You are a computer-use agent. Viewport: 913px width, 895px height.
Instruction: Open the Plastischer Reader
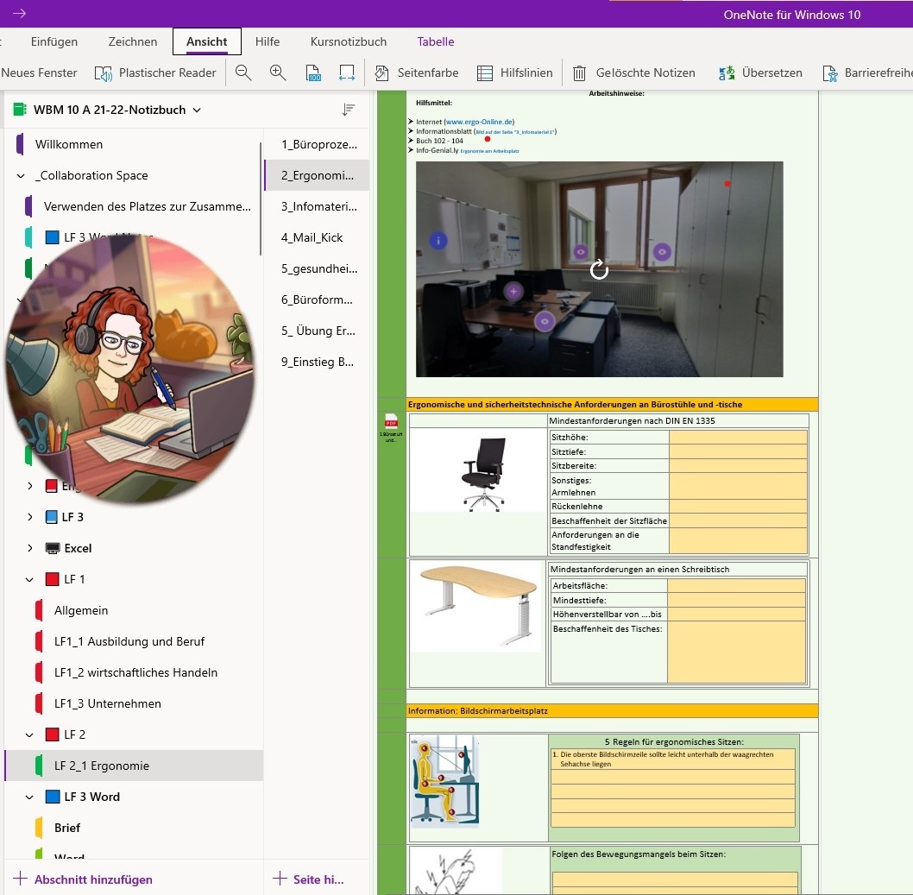click(155, 72)
